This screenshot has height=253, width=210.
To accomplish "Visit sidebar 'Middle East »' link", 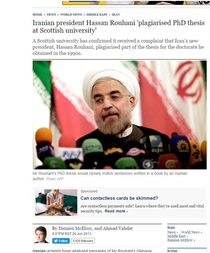I will 178,236.
